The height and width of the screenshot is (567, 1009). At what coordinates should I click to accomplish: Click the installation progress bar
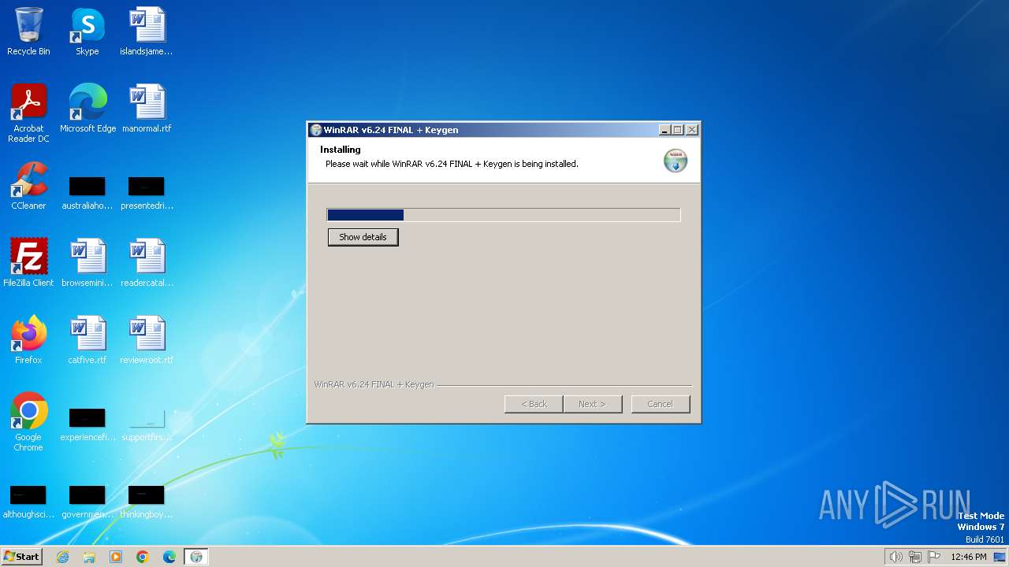pyautogui.click(x=504, y=215)
